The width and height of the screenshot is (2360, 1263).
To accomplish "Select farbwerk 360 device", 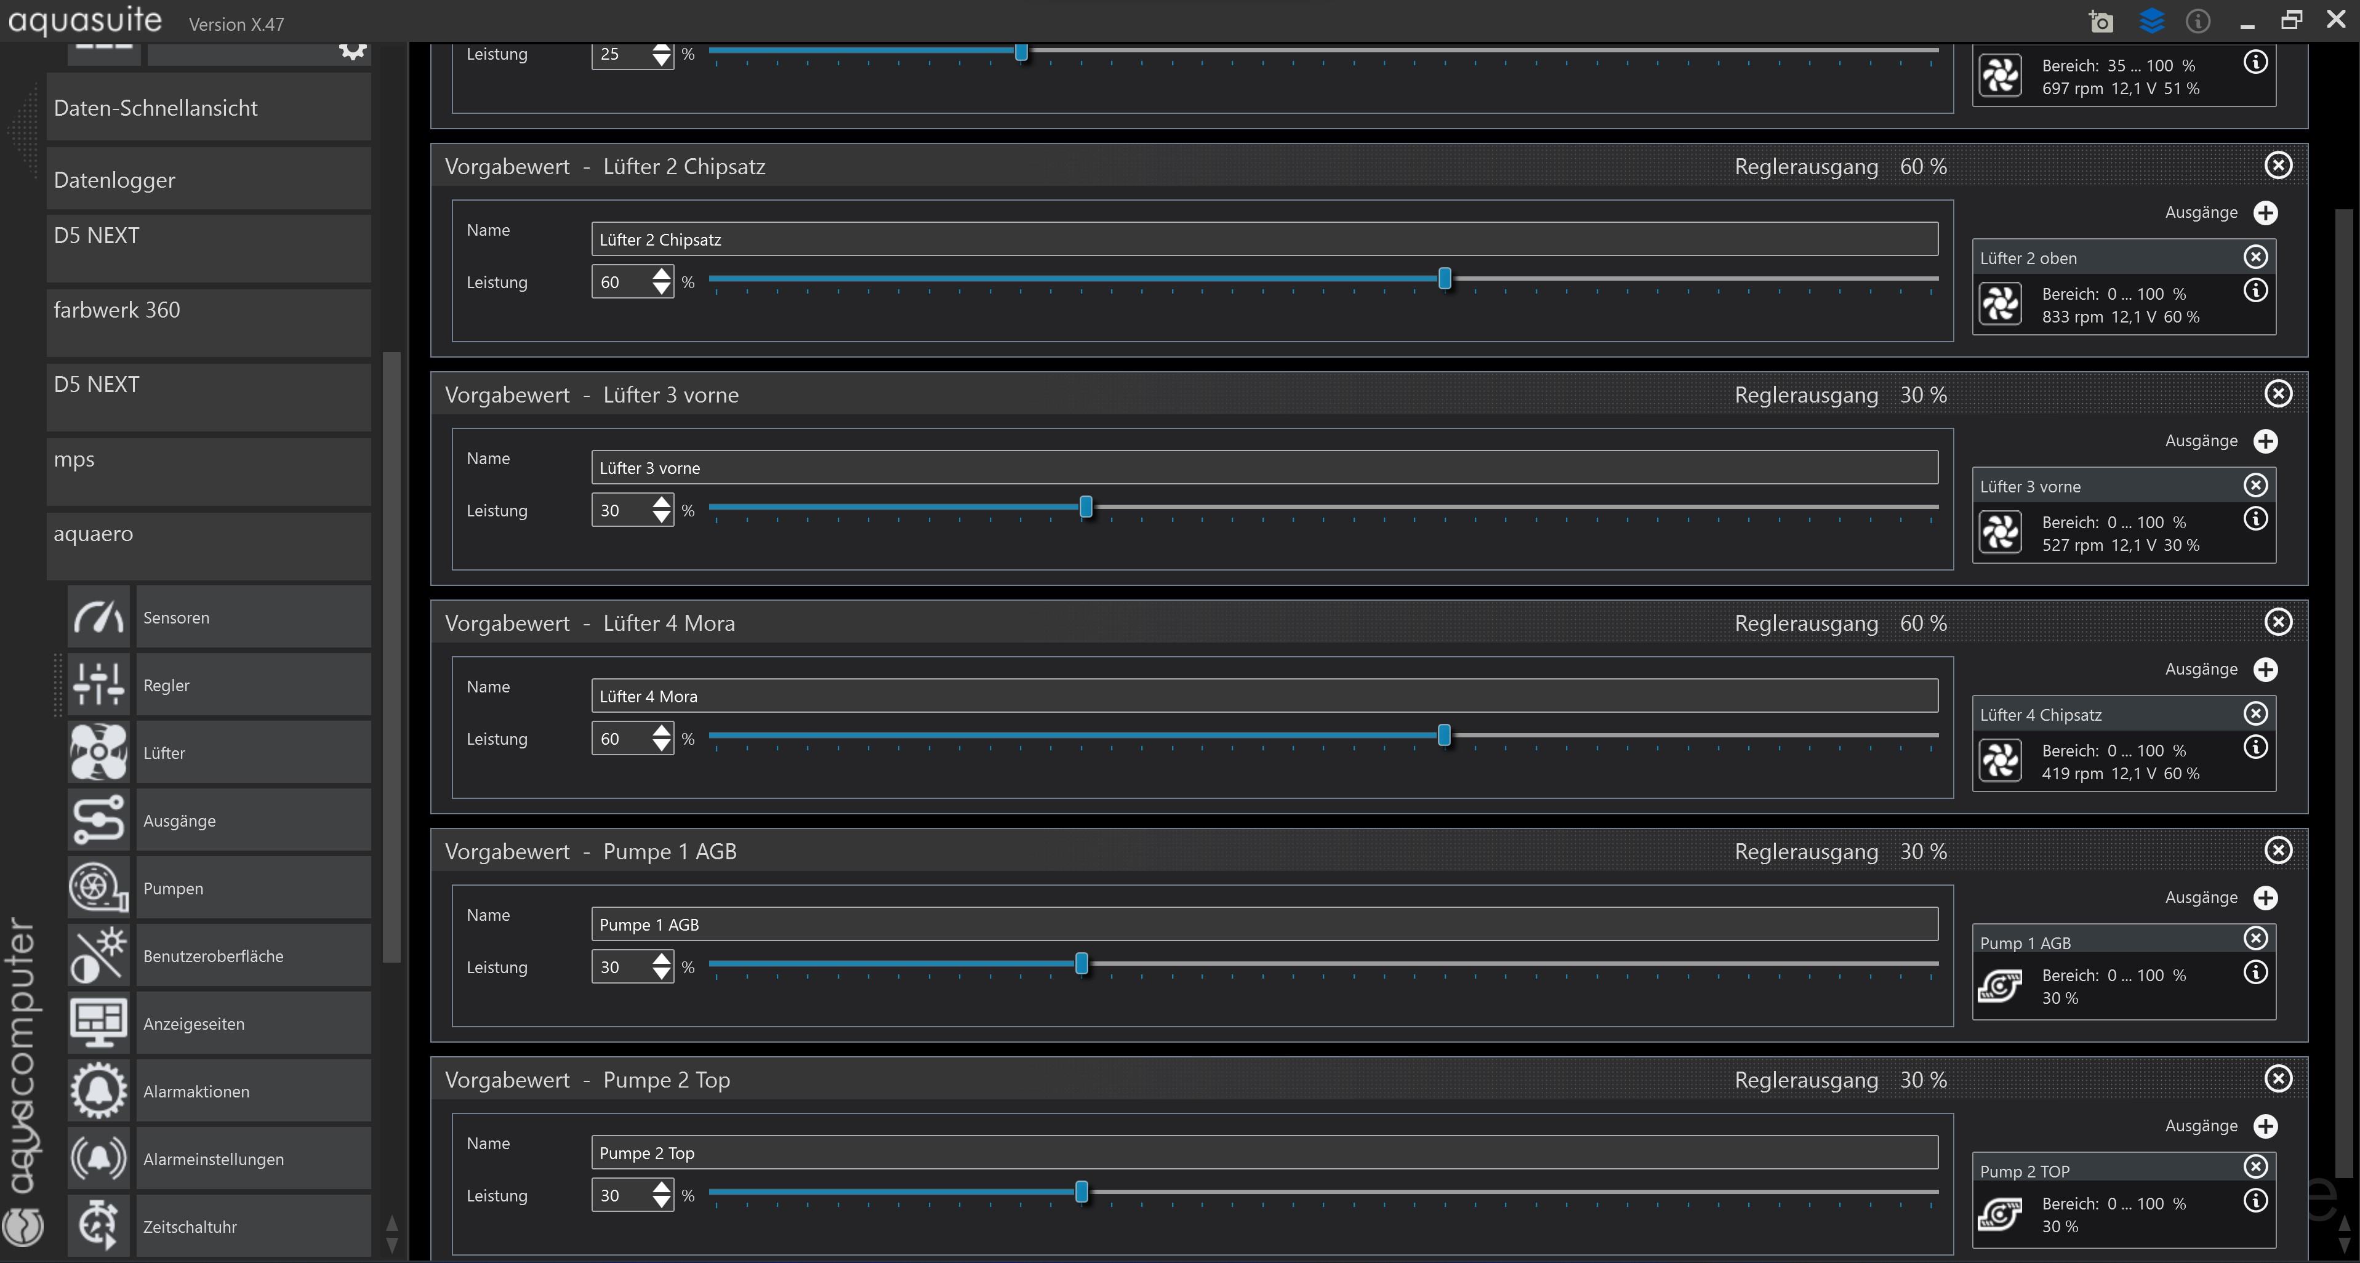I will click(209, 323).
